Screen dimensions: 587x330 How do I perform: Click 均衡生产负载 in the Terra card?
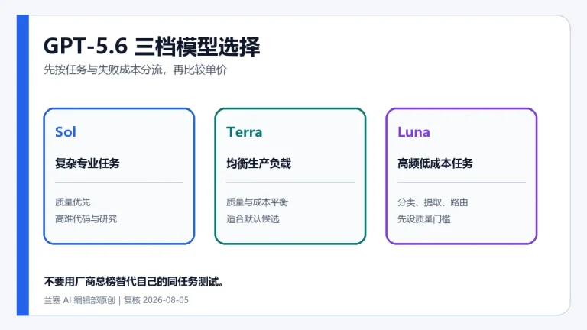point(258,163)
